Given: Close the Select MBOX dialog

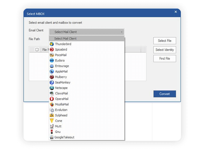Looking at the screenshot, I should [176, 12].
